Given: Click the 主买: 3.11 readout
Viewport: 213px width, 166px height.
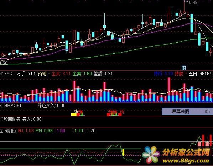Looking at the screenshot, I should [x=61, y=74].
